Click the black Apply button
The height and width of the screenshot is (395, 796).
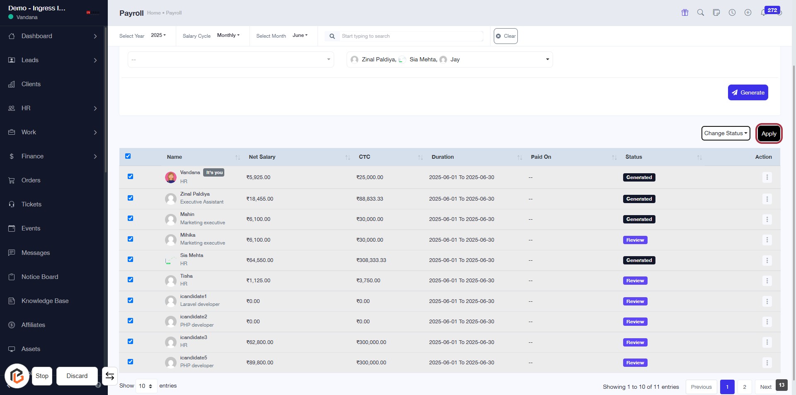[x=768, y=133]
